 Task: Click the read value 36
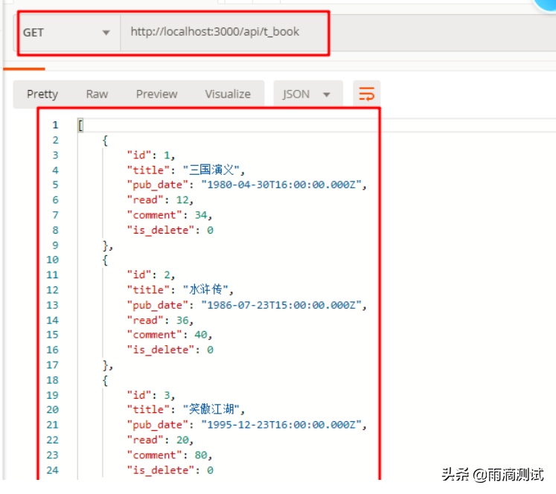pos(182,320)
